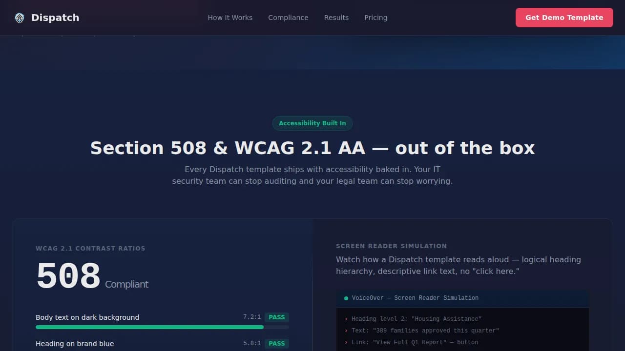Click the Dispatch brand name

[x=55, y=18]
